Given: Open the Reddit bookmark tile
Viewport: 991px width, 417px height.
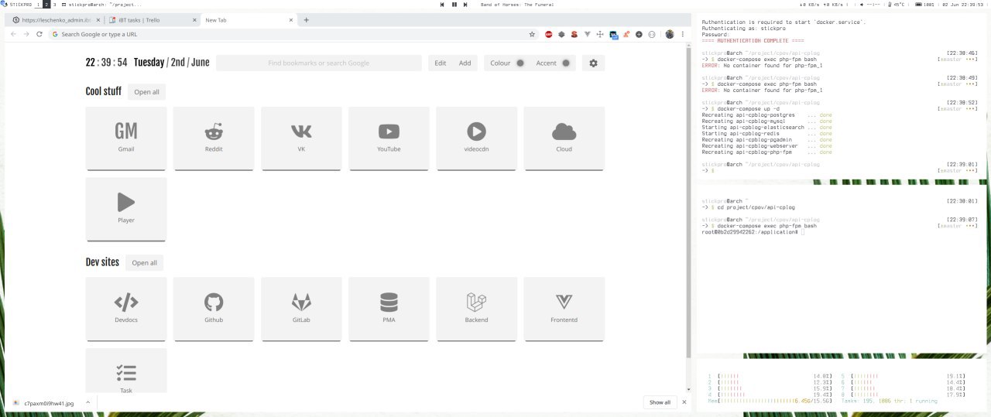Looking at the screenshot, I should (214, 138).
